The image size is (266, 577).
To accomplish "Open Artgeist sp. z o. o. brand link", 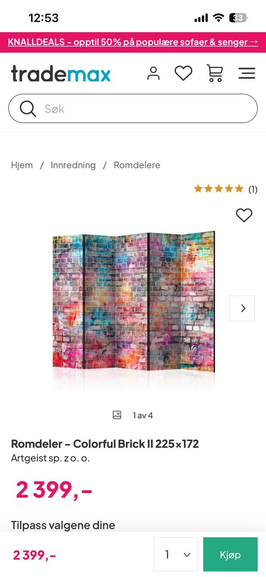I will 50,458.
